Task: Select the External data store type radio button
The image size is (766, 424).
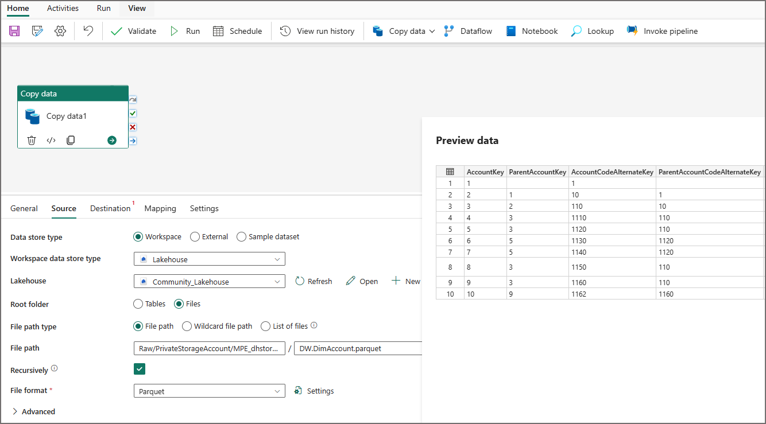Action: pyautogui.click(x=195, y=236)
